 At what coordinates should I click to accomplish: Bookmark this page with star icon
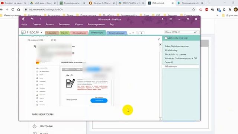click(193, 9)
